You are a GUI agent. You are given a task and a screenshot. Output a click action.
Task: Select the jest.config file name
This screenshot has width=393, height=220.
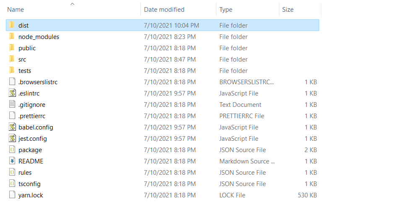33,139
